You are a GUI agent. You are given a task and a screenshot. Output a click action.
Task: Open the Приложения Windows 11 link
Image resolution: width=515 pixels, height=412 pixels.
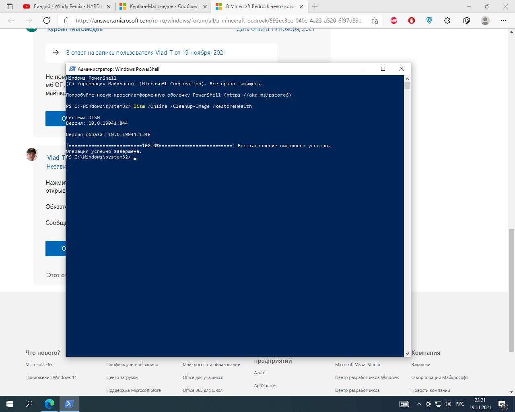click(51, 377)
